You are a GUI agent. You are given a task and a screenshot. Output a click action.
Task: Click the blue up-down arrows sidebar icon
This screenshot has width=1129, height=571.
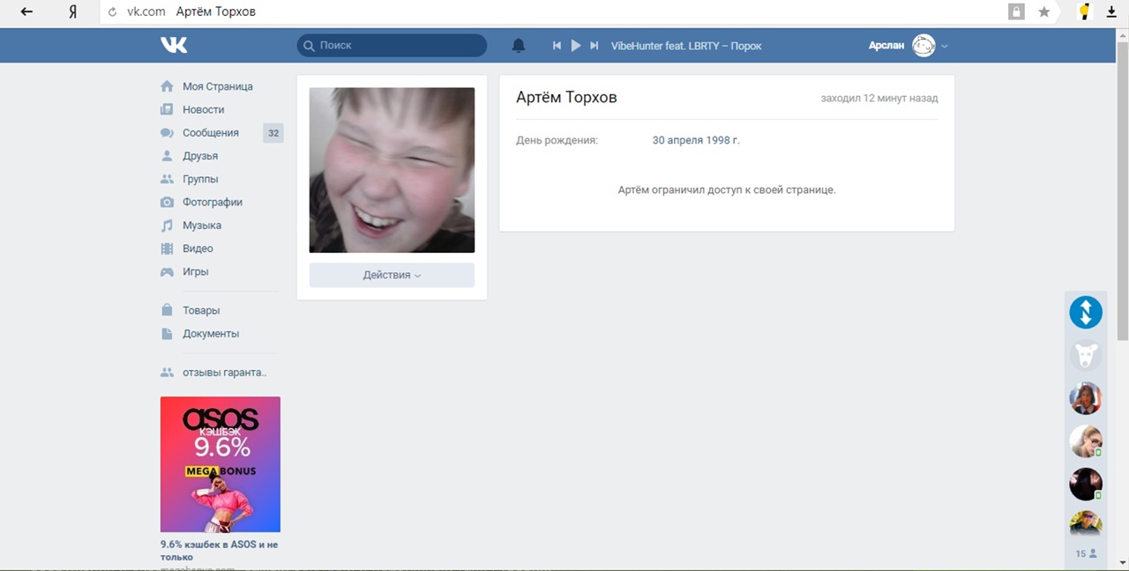pos(1086,312)
